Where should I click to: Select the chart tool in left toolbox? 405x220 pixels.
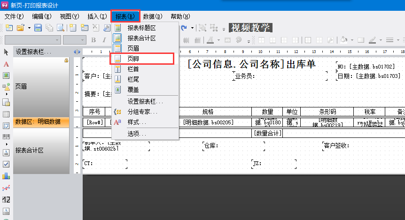click(6, 176)
